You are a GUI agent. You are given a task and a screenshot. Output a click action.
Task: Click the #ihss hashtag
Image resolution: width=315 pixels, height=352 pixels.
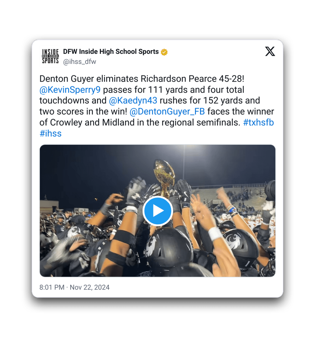51,133
